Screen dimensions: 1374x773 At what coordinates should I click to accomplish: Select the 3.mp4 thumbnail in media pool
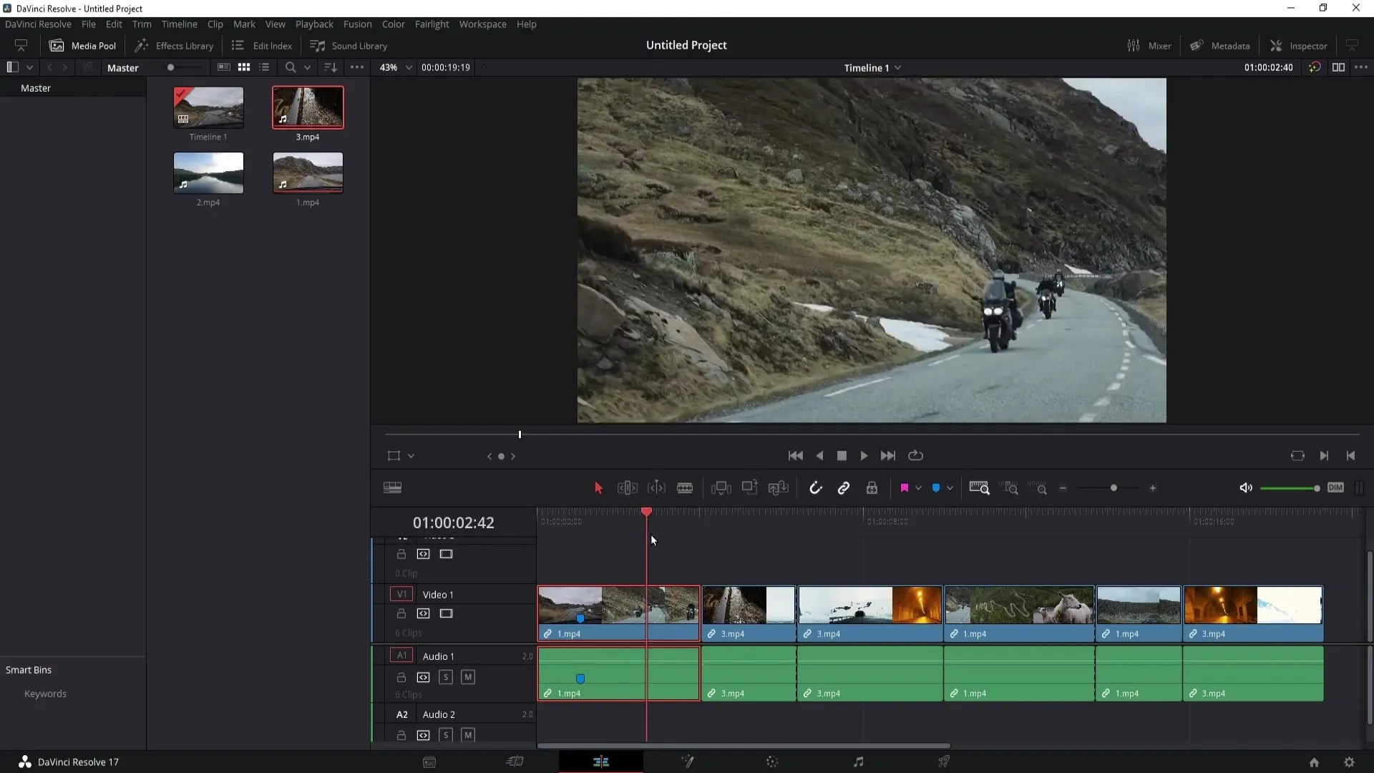pos(308,106)
